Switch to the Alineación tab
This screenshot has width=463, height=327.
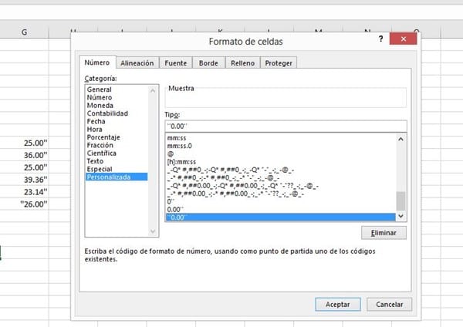click(x=137, y=63)
